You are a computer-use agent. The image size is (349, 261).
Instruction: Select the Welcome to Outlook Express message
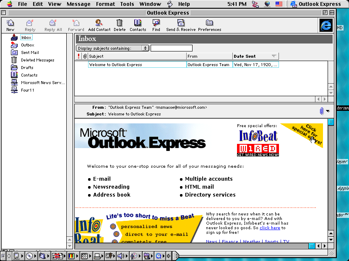137,64
